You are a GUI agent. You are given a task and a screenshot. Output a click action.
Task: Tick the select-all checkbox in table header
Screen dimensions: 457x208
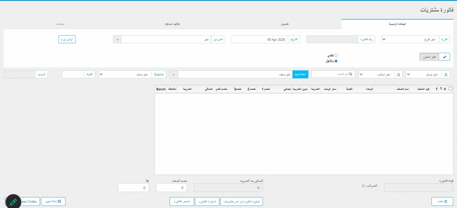[x=450, y=89]
